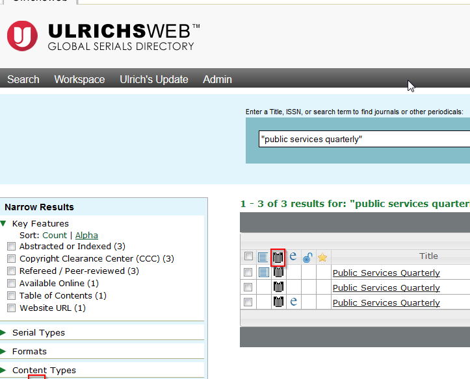Click the electronic 'e' icon in header row
This screenshot has width=470, height=379.
pyautogui.click(x=293, y=256)
